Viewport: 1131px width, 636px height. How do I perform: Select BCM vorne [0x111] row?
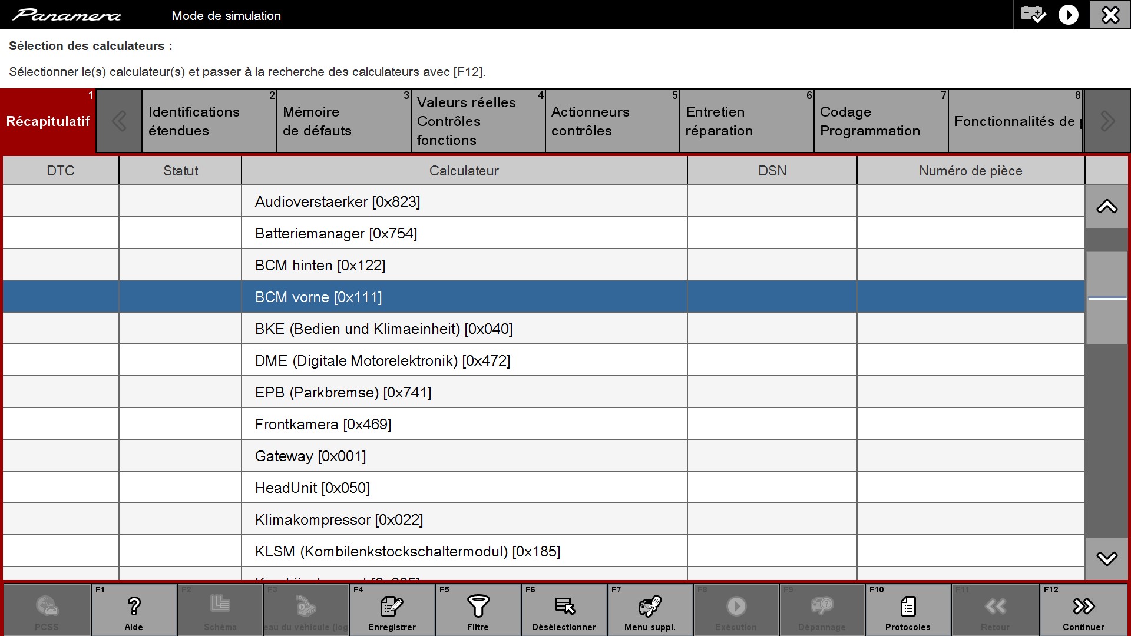[x=544, y=297]
